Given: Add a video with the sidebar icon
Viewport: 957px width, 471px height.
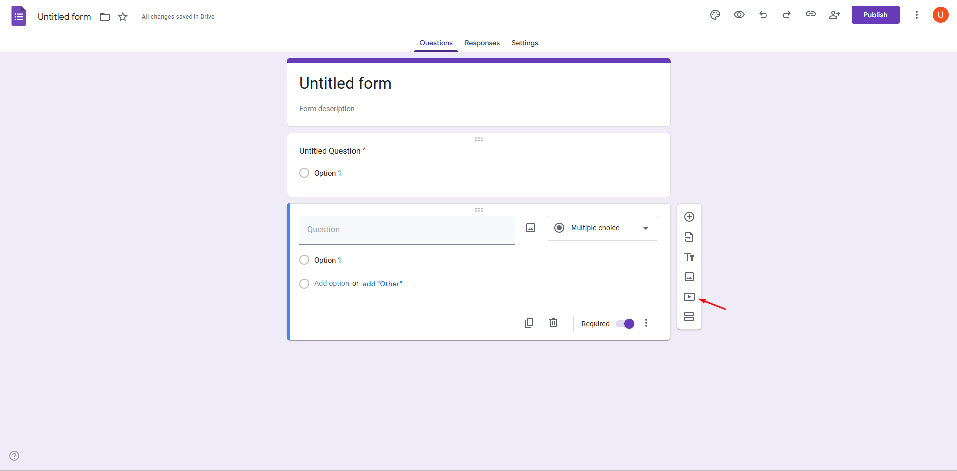Looking at the screenshot, I should 689,297.
